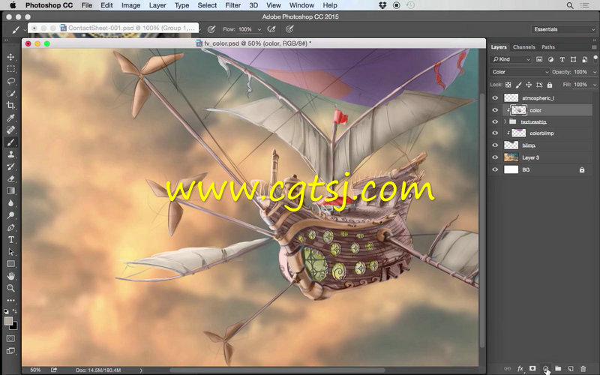Select the Dodge tool
This screenshot has width=600, height=375.
tap(10, 215)
